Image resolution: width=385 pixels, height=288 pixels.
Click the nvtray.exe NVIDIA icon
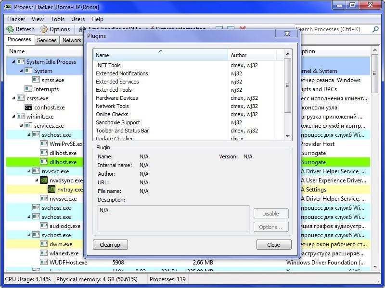pos(51,190)
